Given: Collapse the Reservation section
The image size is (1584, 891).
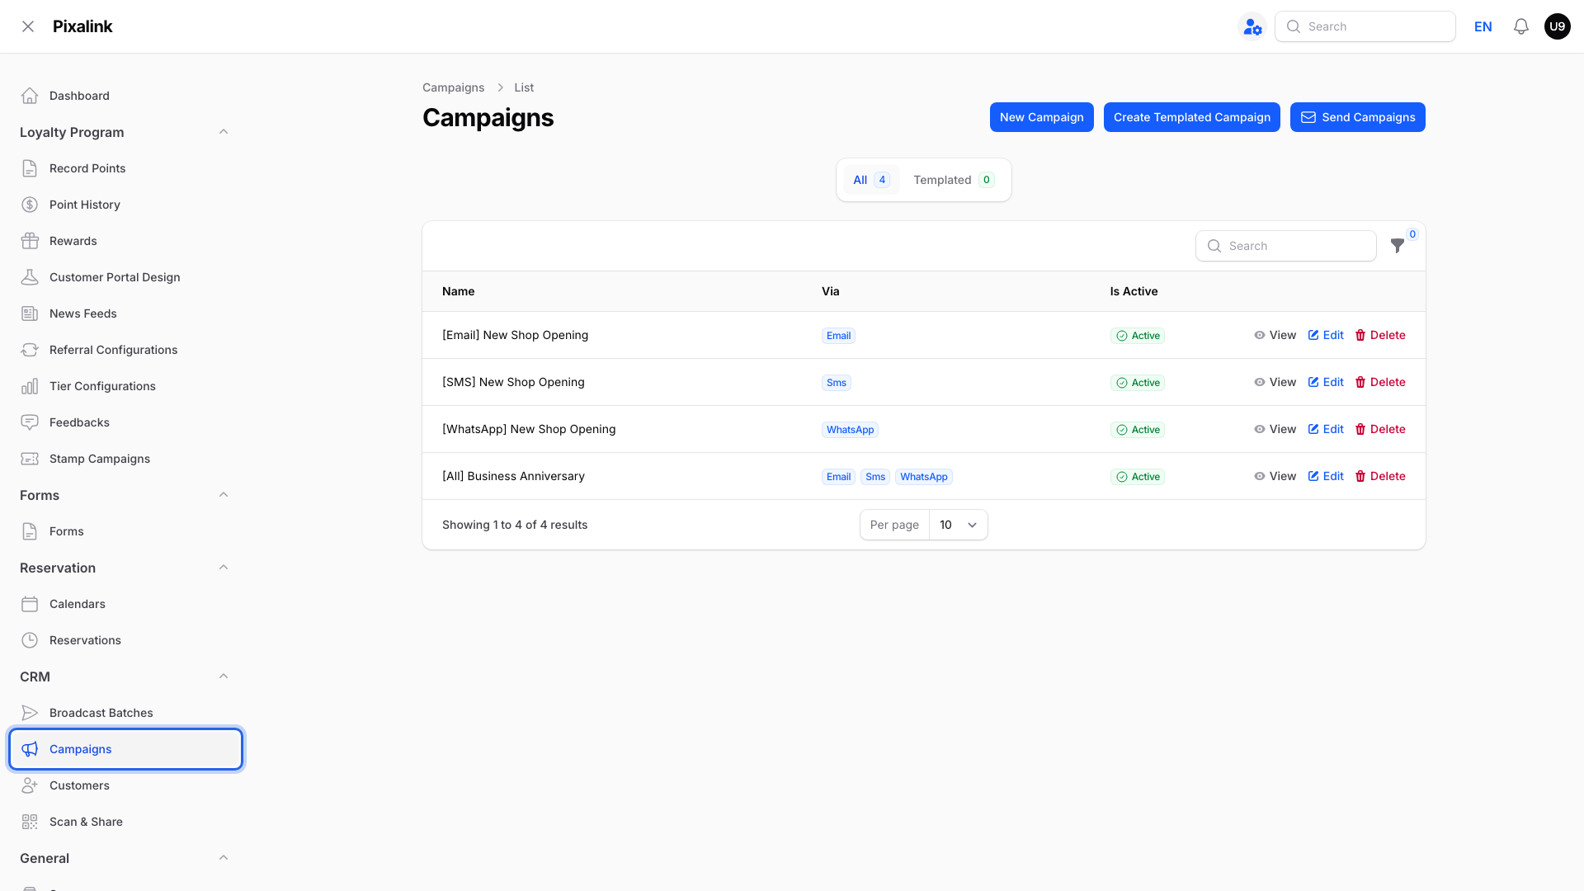Looking at the screenshot, I should [224, 568].
